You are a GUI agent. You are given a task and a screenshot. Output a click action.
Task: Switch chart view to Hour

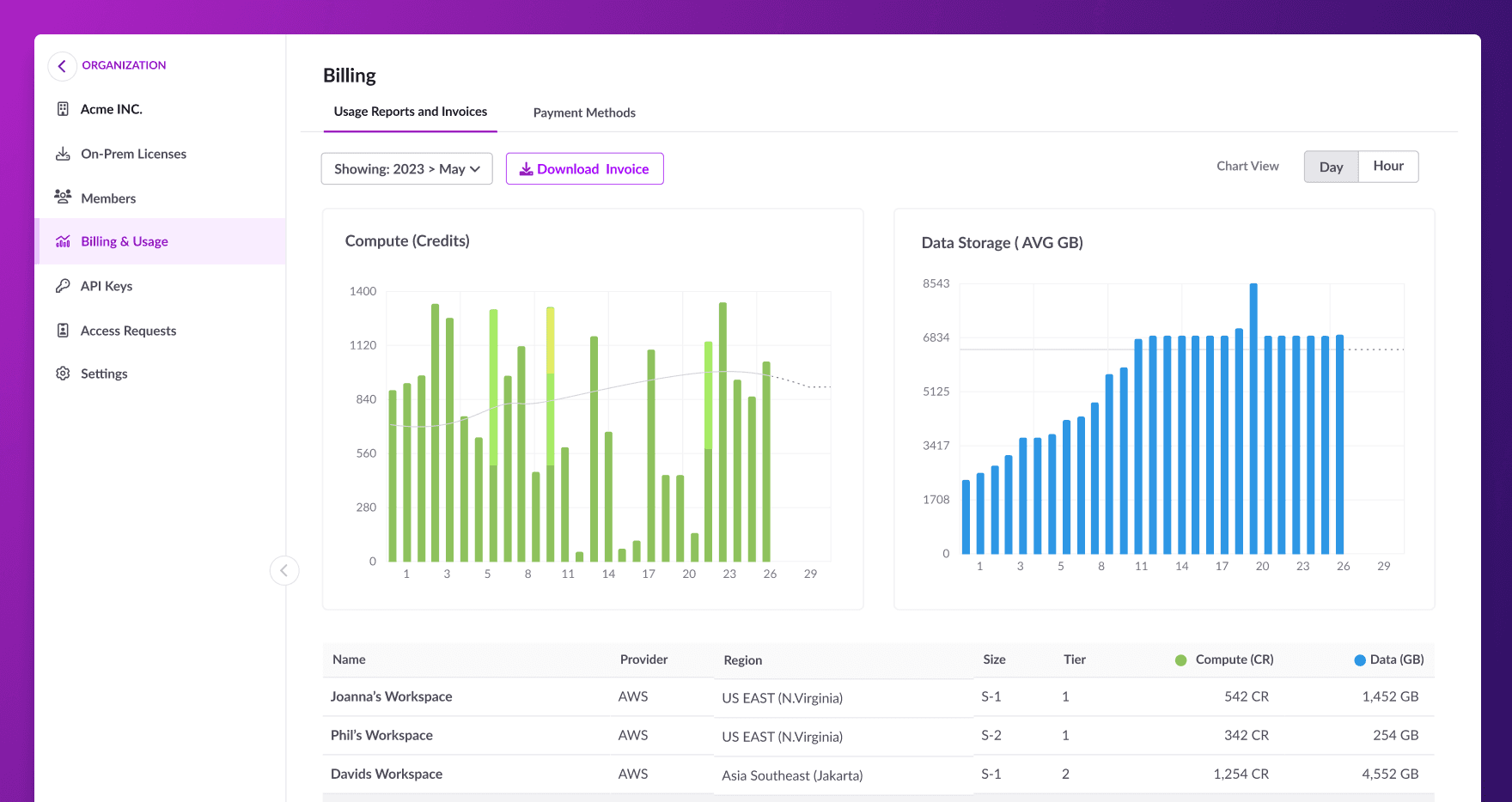[x=1388, y=167]
